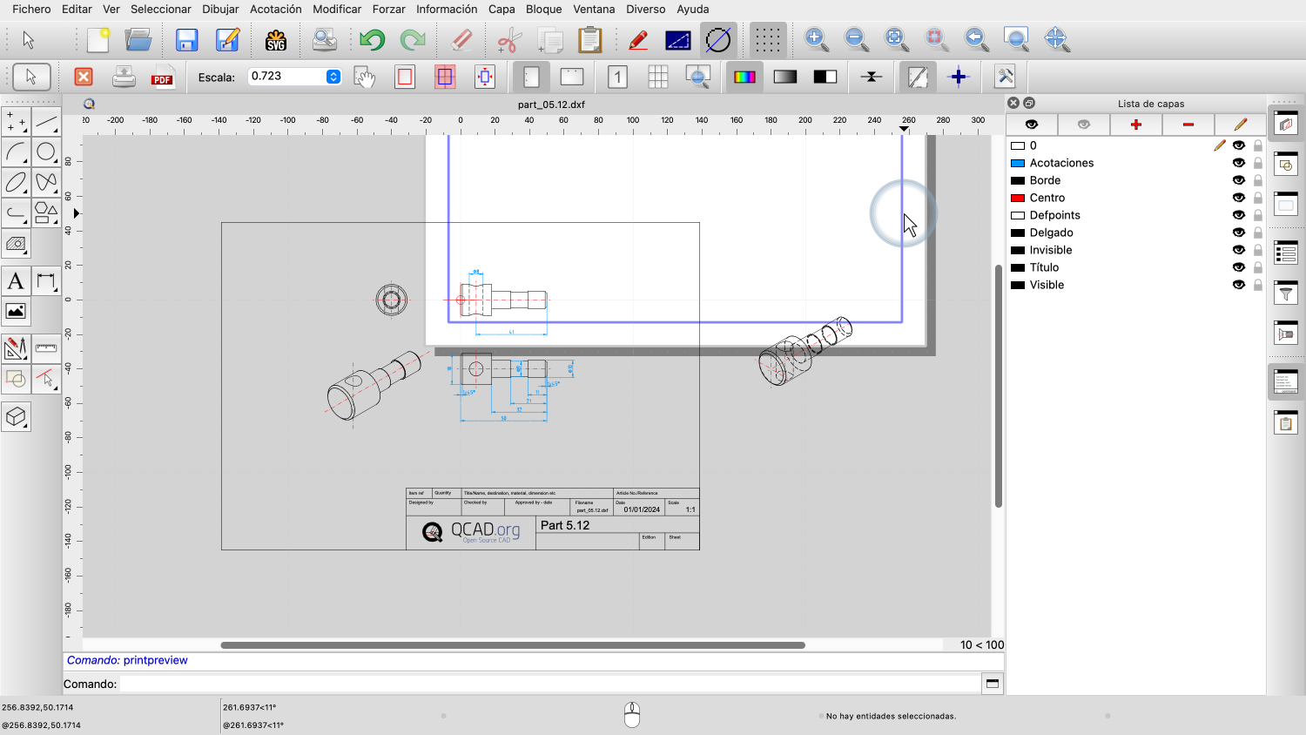Select the PDF export icon
The width and height of the screenshot is (1306, 735).
pyautogui.click(x=162, y=78)
